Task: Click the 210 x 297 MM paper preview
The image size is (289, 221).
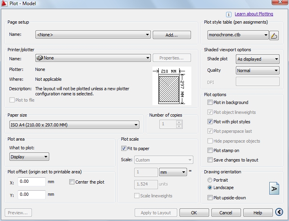Action: [172, 86]
